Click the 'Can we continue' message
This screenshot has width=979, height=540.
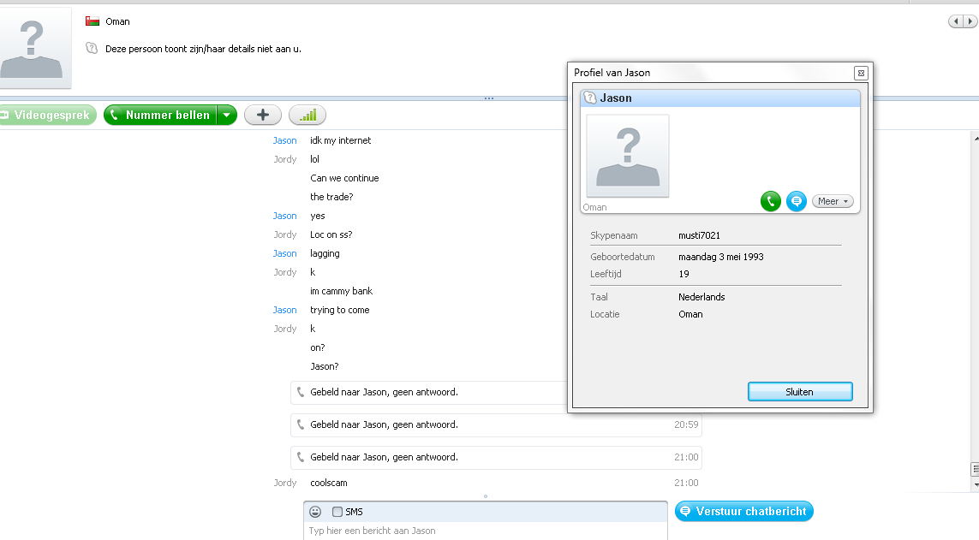[344, 178]
